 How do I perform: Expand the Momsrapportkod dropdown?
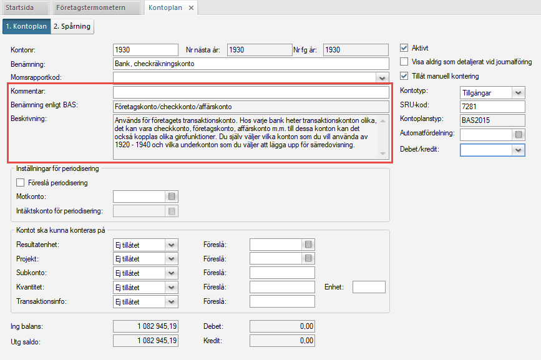click(382, 78)
